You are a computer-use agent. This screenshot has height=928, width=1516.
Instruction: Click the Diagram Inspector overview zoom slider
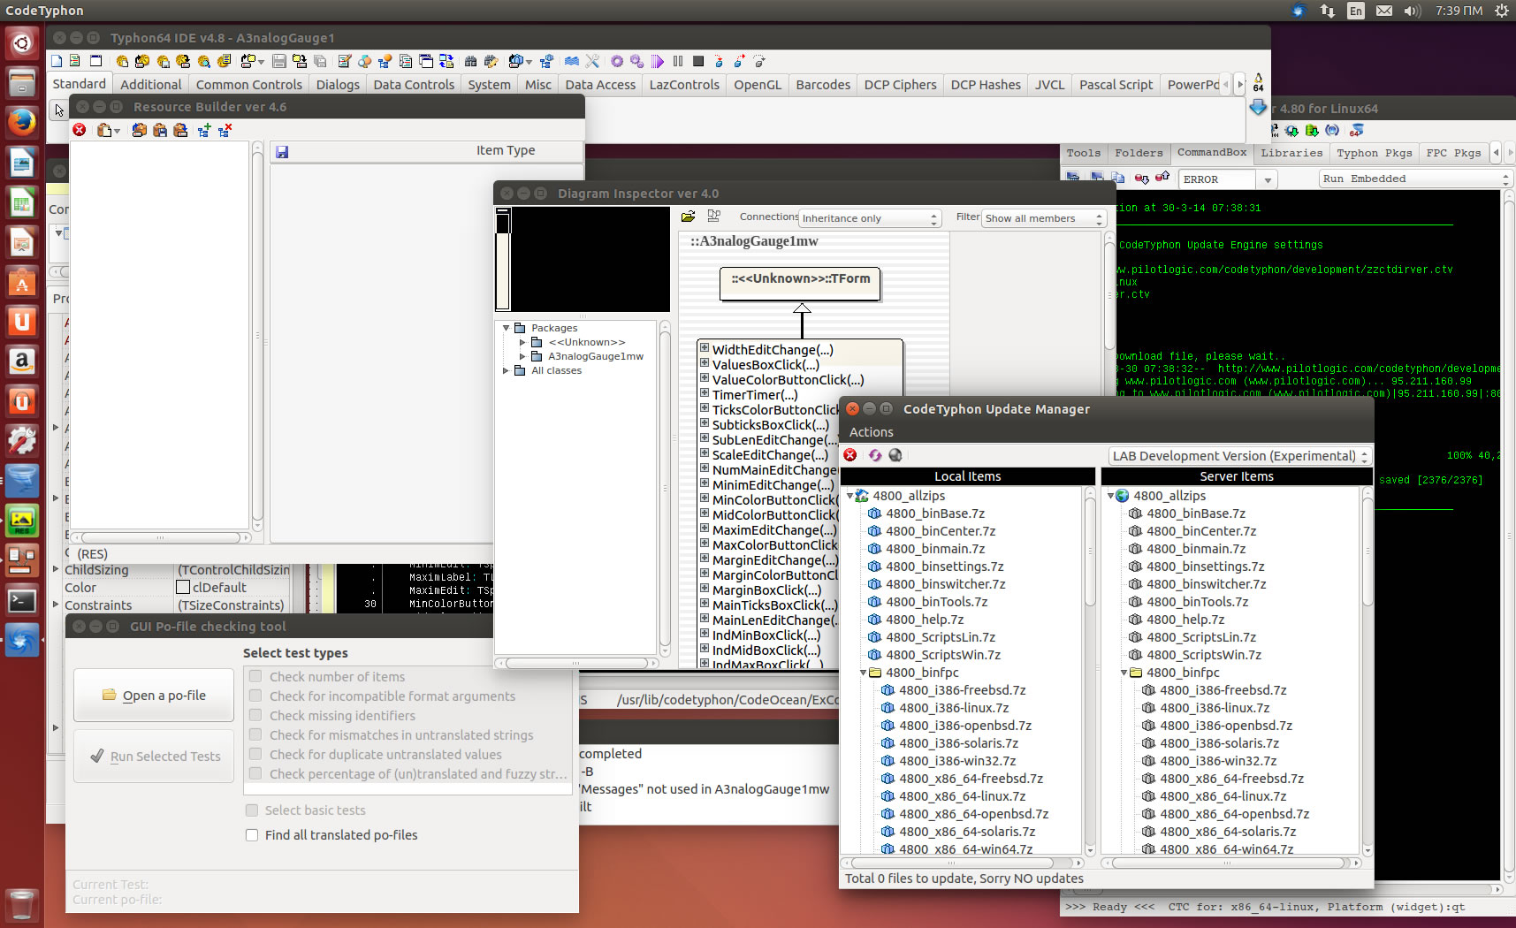pos(503,259)
